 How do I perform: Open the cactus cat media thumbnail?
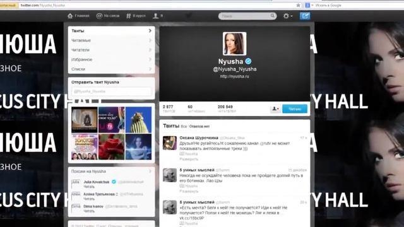(139, 120)
